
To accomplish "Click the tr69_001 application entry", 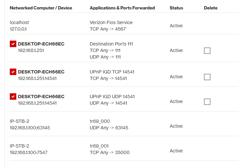I will [x=99, y=146].
